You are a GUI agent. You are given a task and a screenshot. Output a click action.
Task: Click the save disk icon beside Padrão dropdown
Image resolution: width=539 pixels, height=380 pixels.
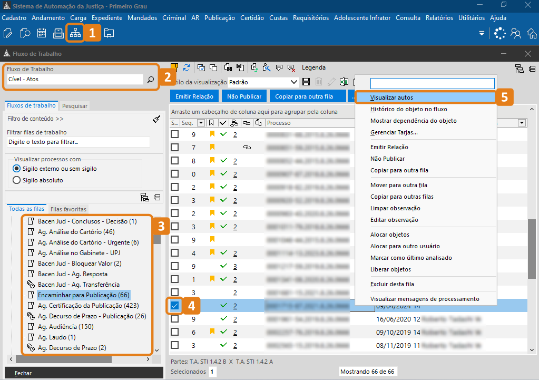(306, 82)
